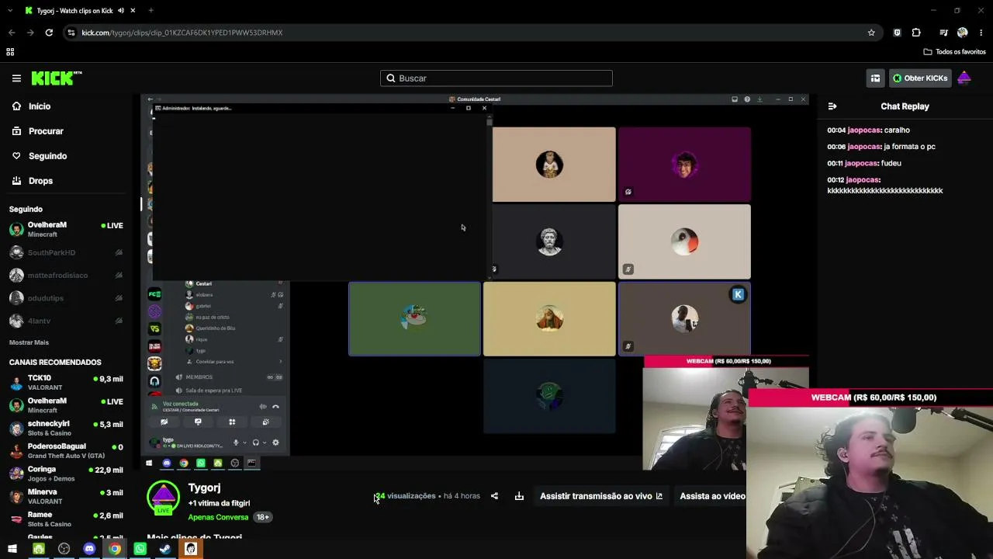
Task: Open jaopocas profile from 'caralho' message
Action: [x=864, y=130]
